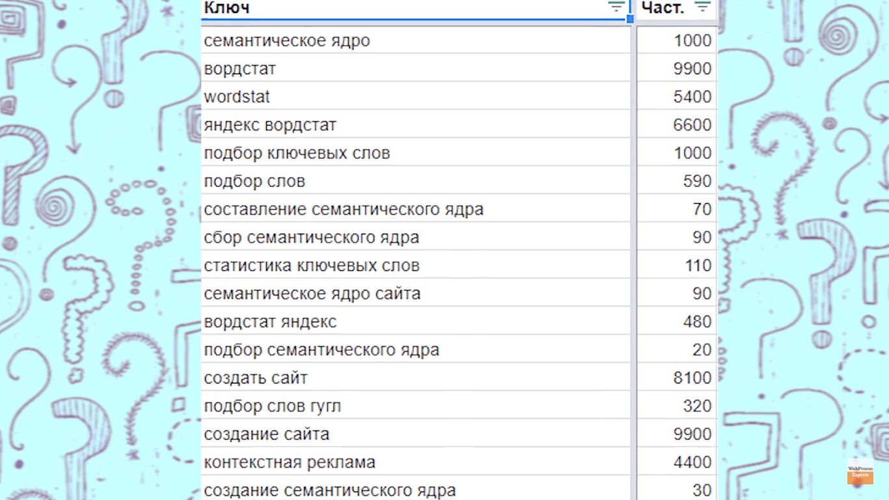Select the cell 'создать сайт'
This screenshot has width=889, height=500.
point(416,378)
